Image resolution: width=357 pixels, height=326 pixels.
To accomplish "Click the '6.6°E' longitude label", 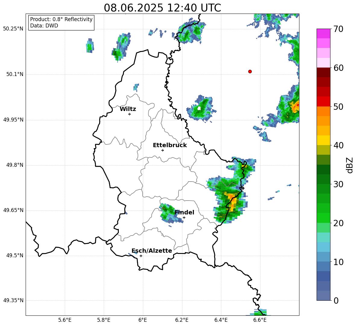I will [x=260, y=320].
